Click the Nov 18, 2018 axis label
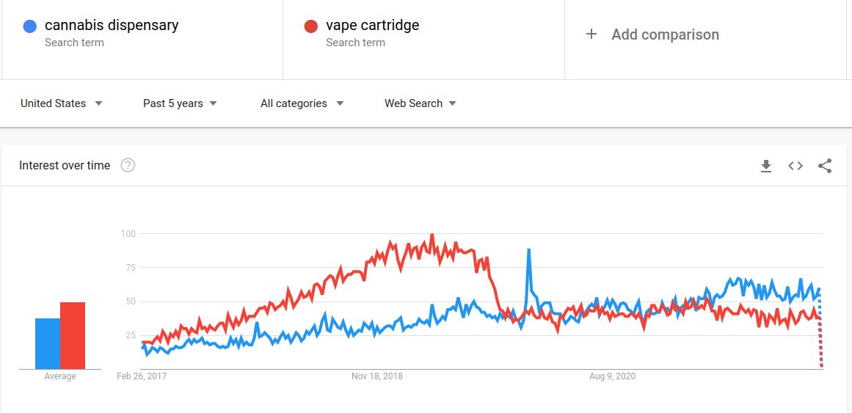Image resolution: width=852 pixels, height=413 pixels. pyautogui.click(x=377, y=376)
